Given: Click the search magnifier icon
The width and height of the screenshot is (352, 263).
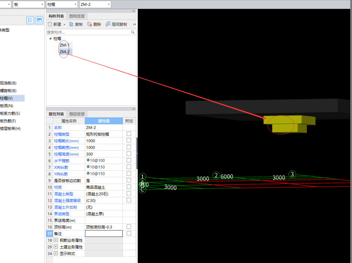Looking at the screenshot, I should (133, 32).
